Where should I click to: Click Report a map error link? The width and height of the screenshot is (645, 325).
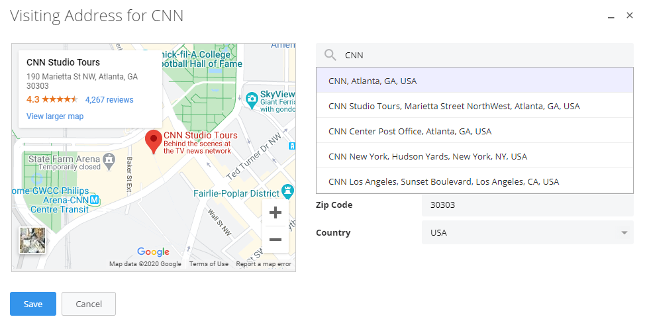264,263
